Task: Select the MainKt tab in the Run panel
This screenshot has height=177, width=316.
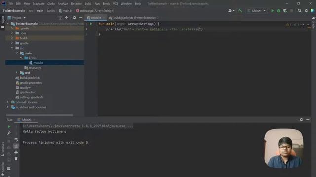Action: [26, 120]
